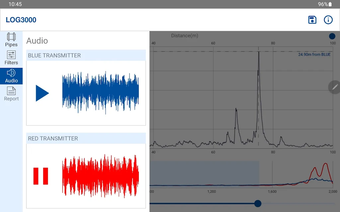
Task: Switch to the Filters sidebar tab
Action: click(x=11, y=58)
